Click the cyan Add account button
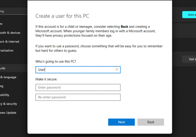 (189, 15)
